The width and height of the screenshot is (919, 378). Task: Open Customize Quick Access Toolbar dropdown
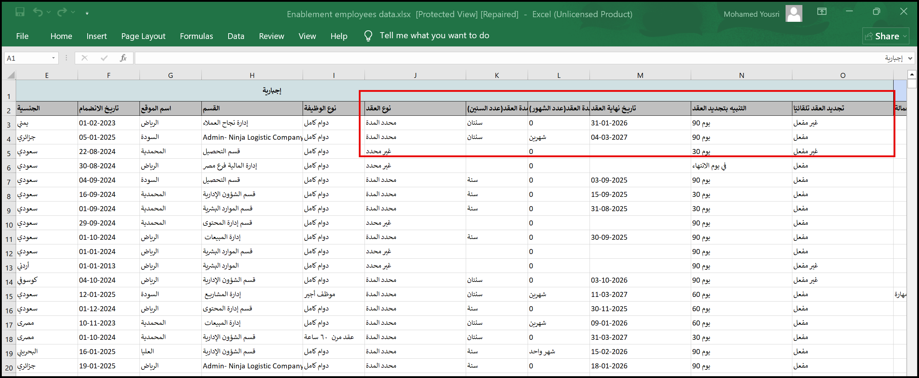pyautogui.click(x=87, y=13)
